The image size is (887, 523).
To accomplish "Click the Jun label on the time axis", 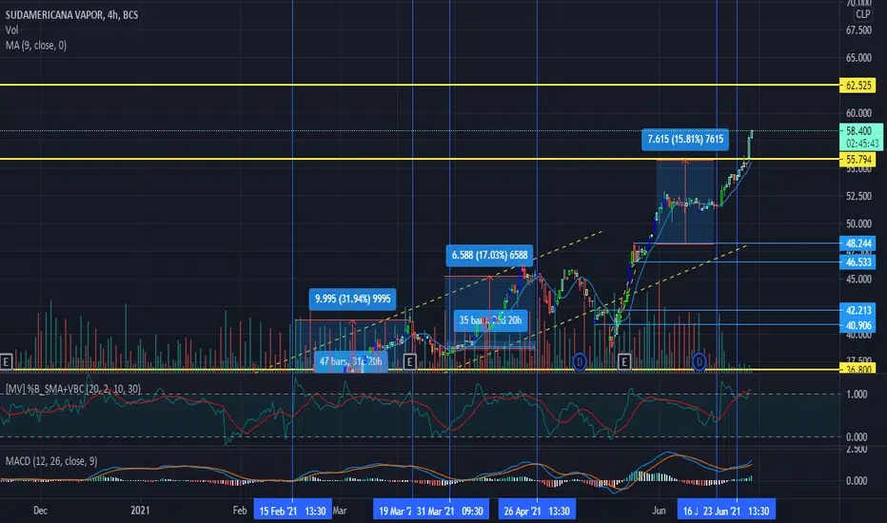I will pyautogui.click(x=659, y=511).
